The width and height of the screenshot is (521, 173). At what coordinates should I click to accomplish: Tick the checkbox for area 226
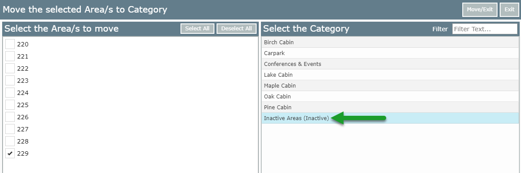coord(10,117)
